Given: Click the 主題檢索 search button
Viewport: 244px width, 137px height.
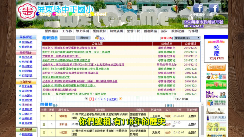Looking at the screenshot, I should pyautogui.click(x=83, y=38).
